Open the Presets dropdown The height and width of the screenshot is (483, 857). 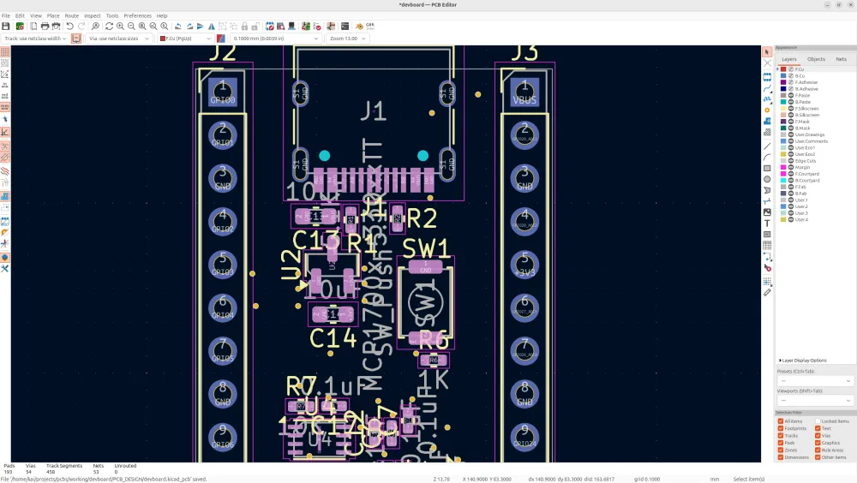pyautogui.click(x=814, y=380)
